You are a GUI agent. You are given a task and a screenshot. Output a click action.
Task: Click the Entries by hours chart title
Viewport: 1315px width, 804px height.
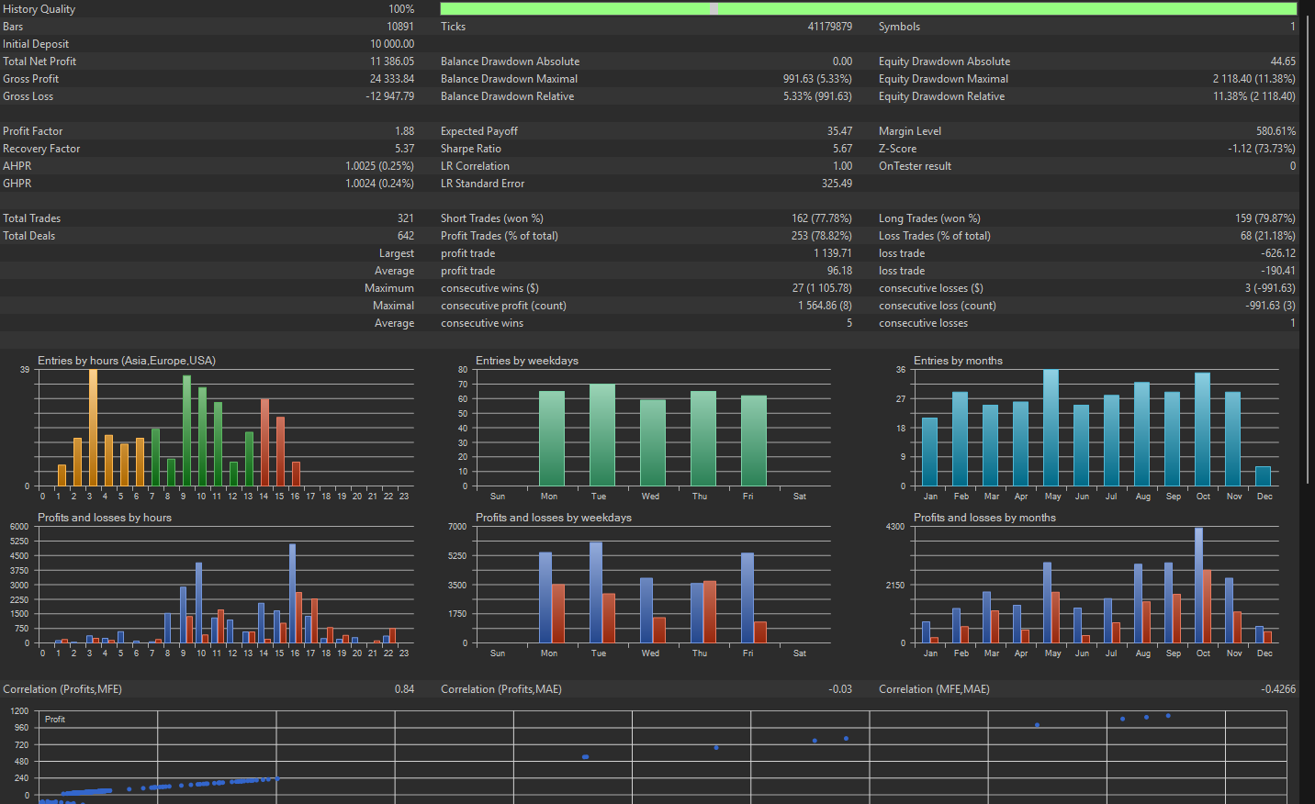pos(127,361)
